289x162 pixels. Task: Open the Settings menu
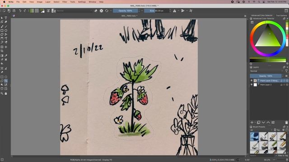82,2
